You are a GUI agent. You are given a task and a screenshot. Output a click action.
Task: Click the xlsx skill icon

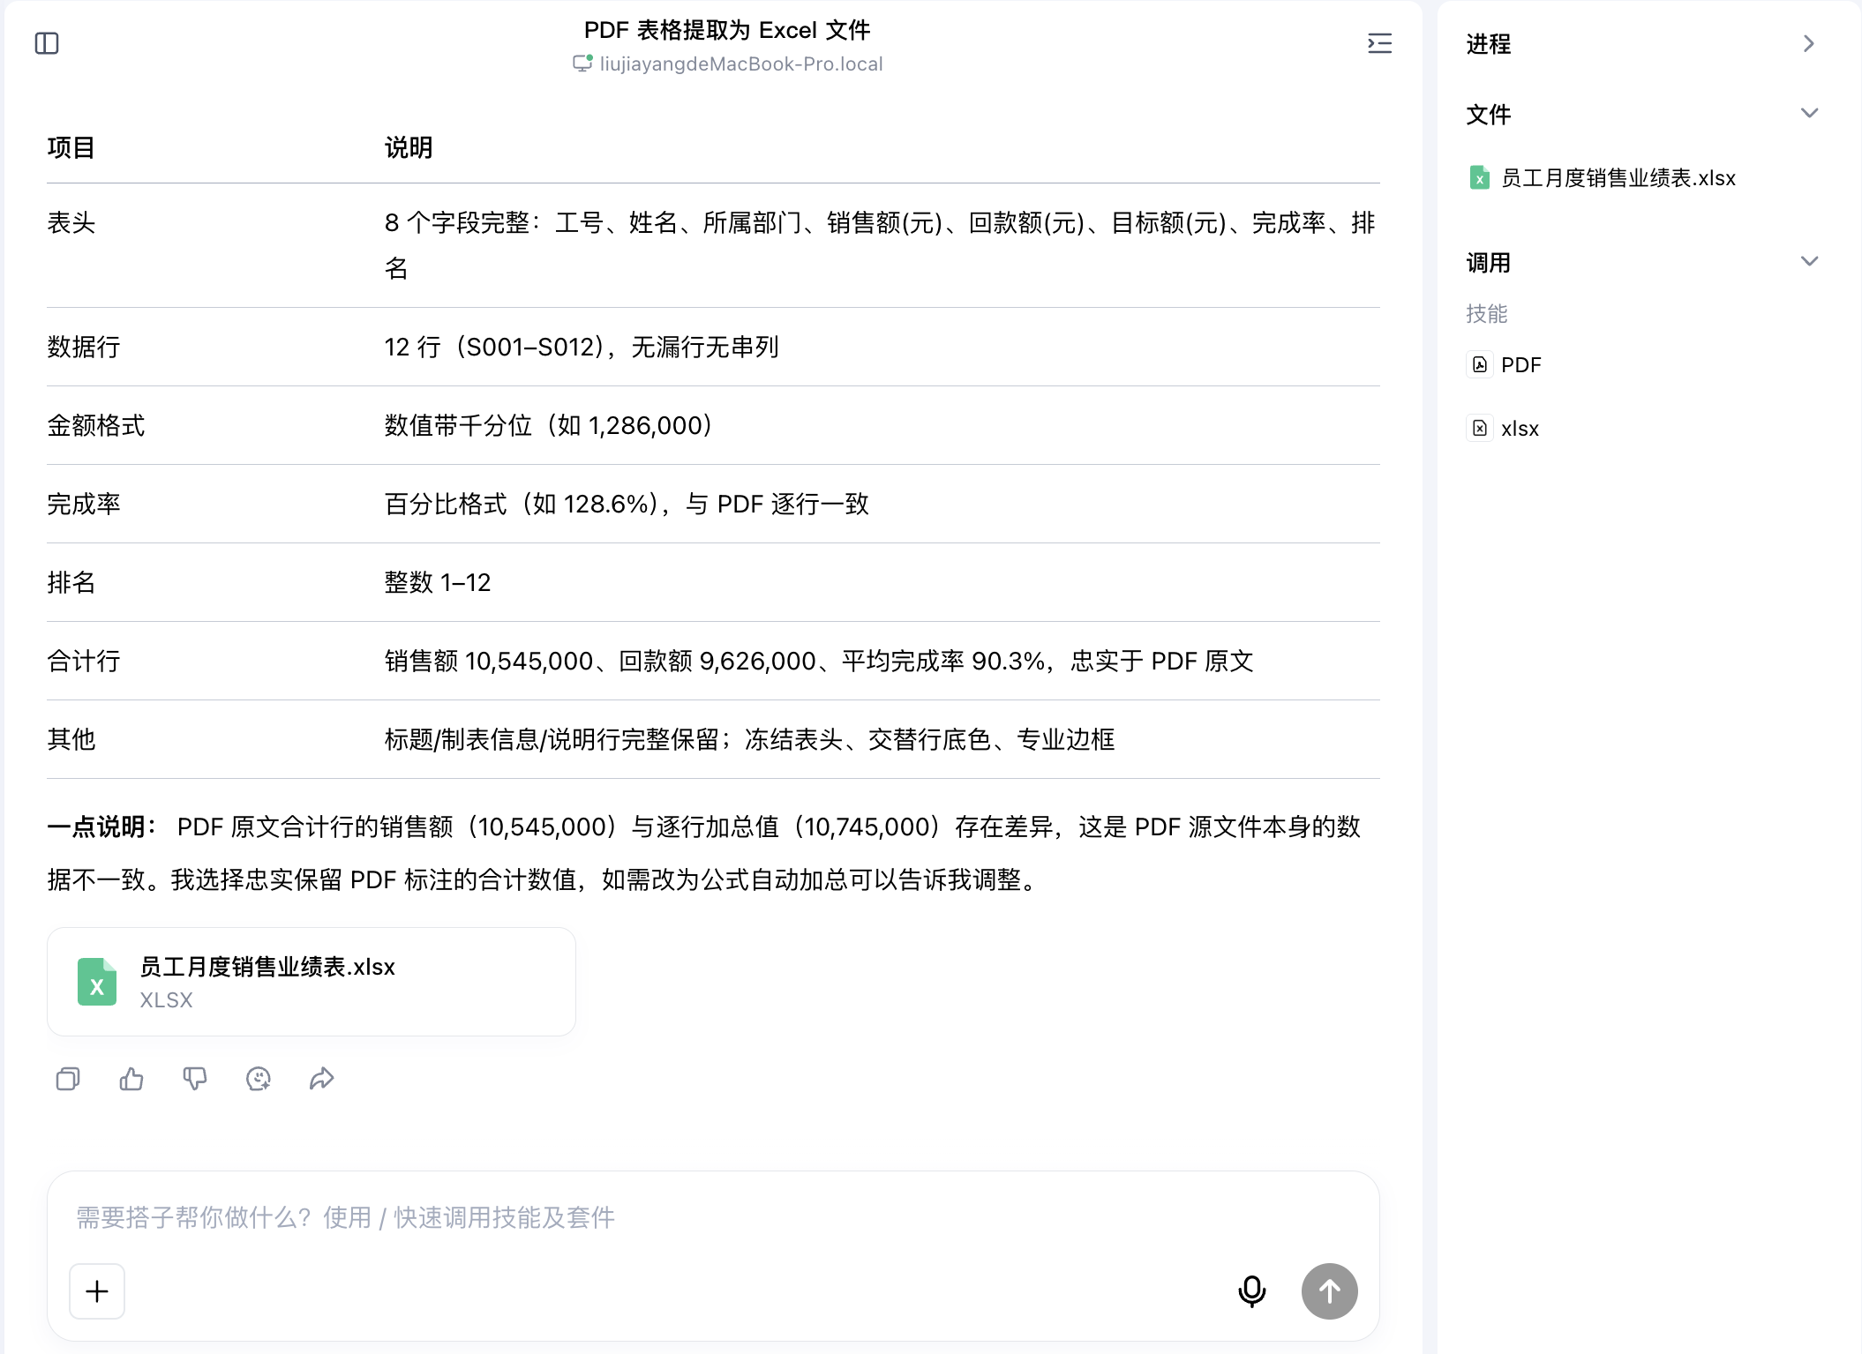[1480, 429]
